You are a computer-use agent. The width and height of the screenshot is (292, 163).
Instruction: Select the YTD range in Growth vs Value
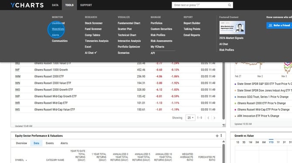click(271, 143)
